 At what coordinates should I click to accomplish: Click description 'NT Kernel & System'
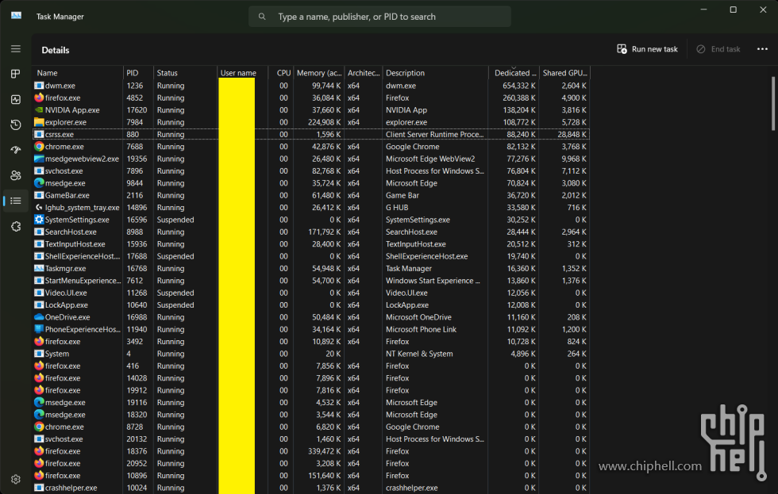click(x=419, y=354)
